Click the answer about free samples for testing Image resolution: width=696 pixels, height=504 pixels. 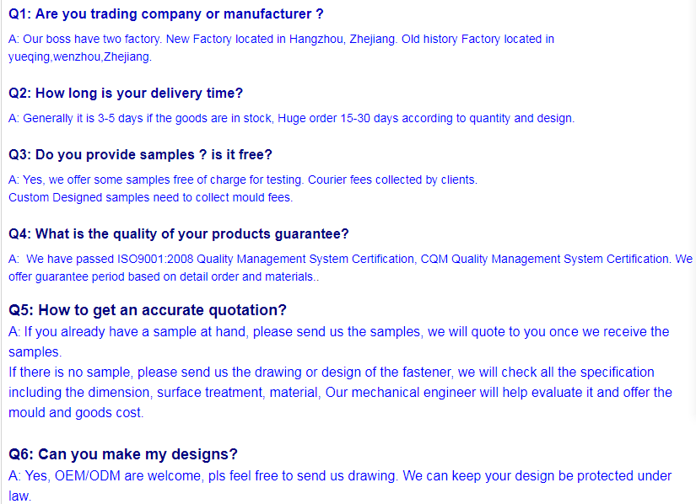[243, 180]
